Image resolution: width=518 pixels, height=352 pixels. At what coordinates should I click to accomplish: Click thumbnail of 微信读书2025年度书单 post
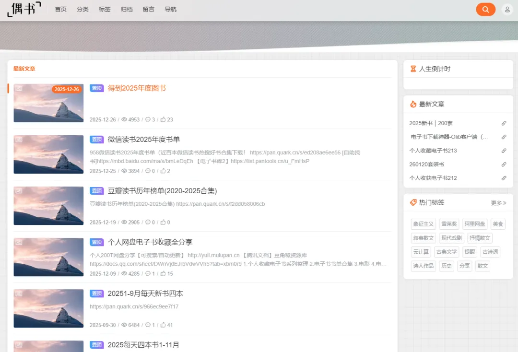tap(48, 154)
